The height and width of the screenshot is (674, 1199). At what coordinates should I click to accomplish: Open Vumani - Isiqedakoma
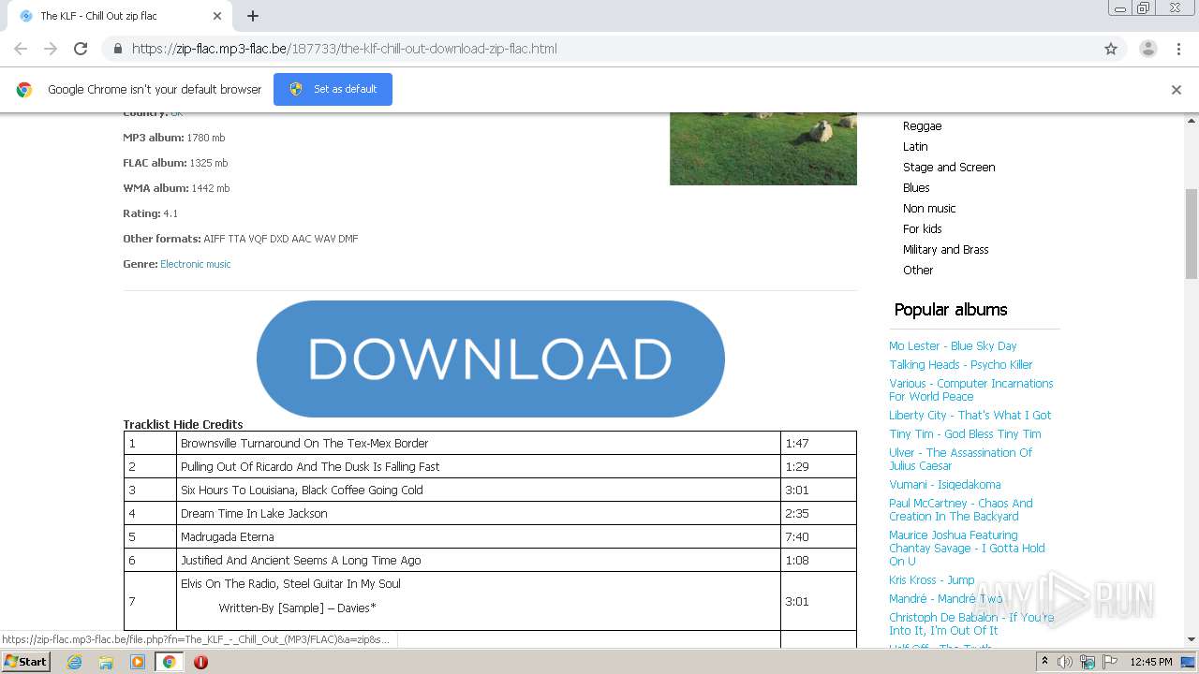944,484
